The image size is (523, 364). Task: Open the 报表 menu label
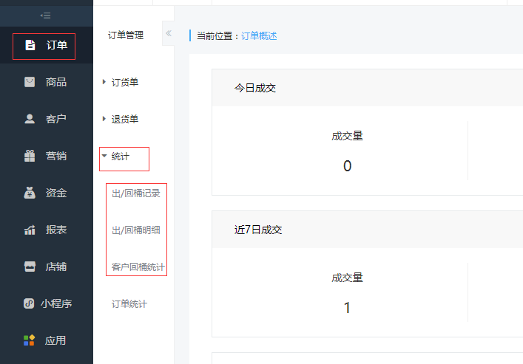[x=56, y=230]
